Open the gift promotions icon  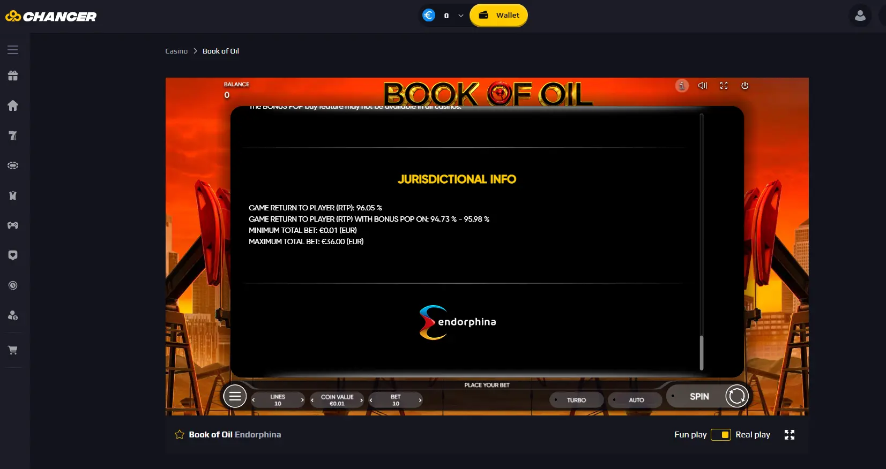pos(13,75)
